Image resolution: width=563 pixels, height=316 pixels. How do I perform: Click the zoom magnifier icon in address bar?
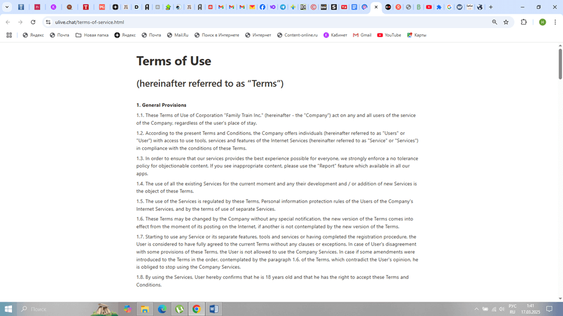495,22
